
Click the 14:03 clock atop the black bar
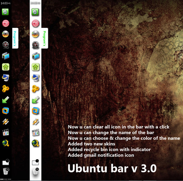click(x=6, y=3)
